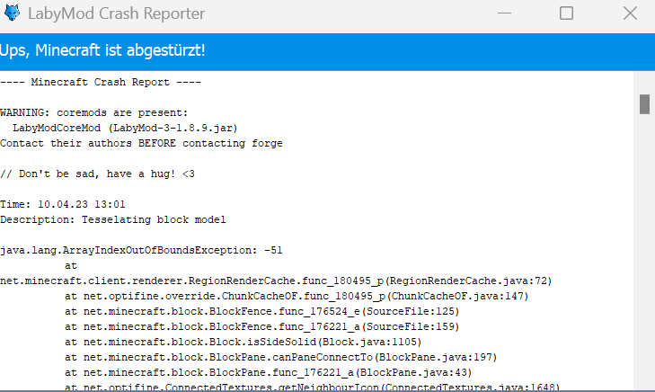Click the ChunkCacheOF.java:147 stack trace line
The height and width of the screenshot is (392, 655).
coord(297,297)
